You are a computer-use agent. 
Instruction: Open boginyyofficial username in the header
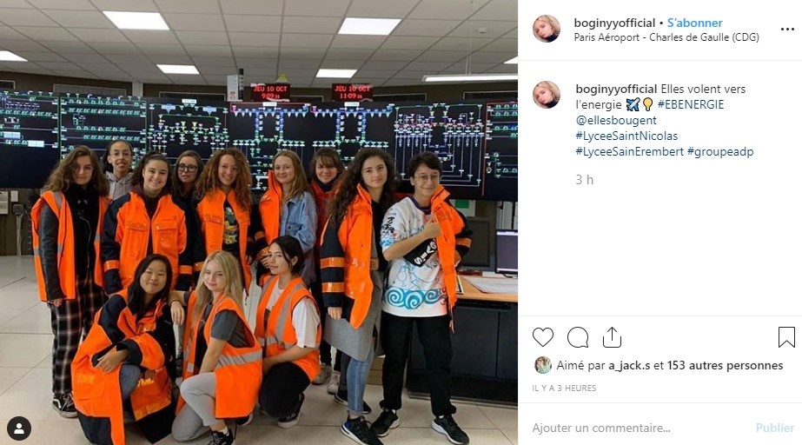614,23
